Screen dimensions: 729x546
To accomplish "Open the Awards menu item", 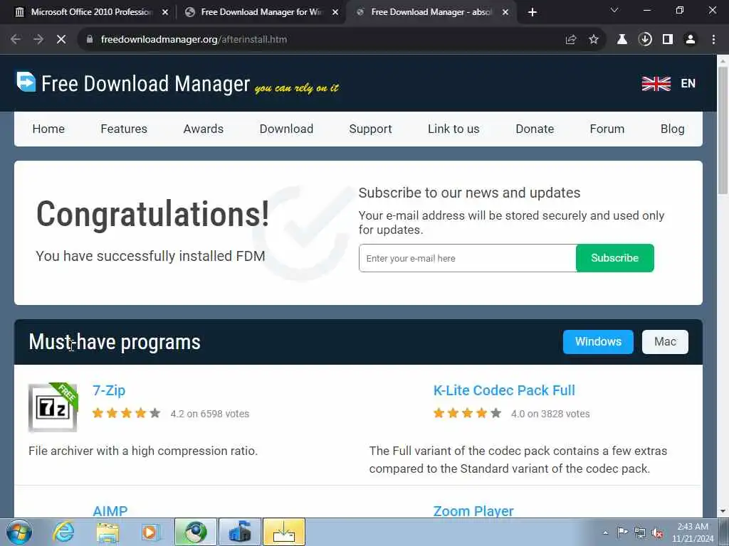I will click(203, 129).
